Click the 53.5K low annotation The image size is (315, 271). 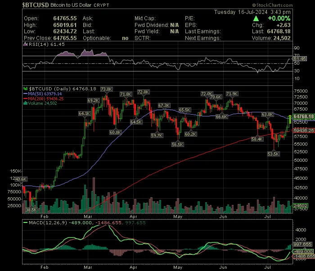(274, 154)
